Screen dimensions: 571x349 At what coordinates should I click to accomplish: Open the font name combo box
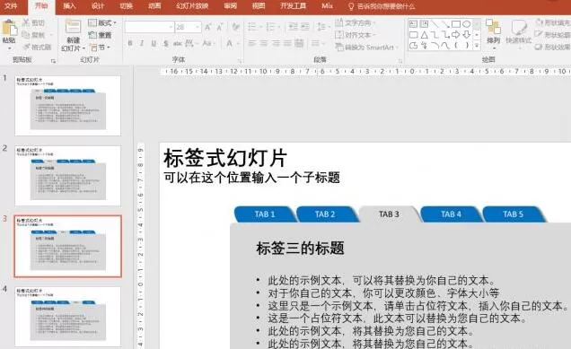point(149,27)
